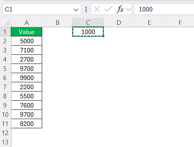This screenshot has height=147, width=194.
Task: Click the three-dot formula bar handle
Action: 86,10
